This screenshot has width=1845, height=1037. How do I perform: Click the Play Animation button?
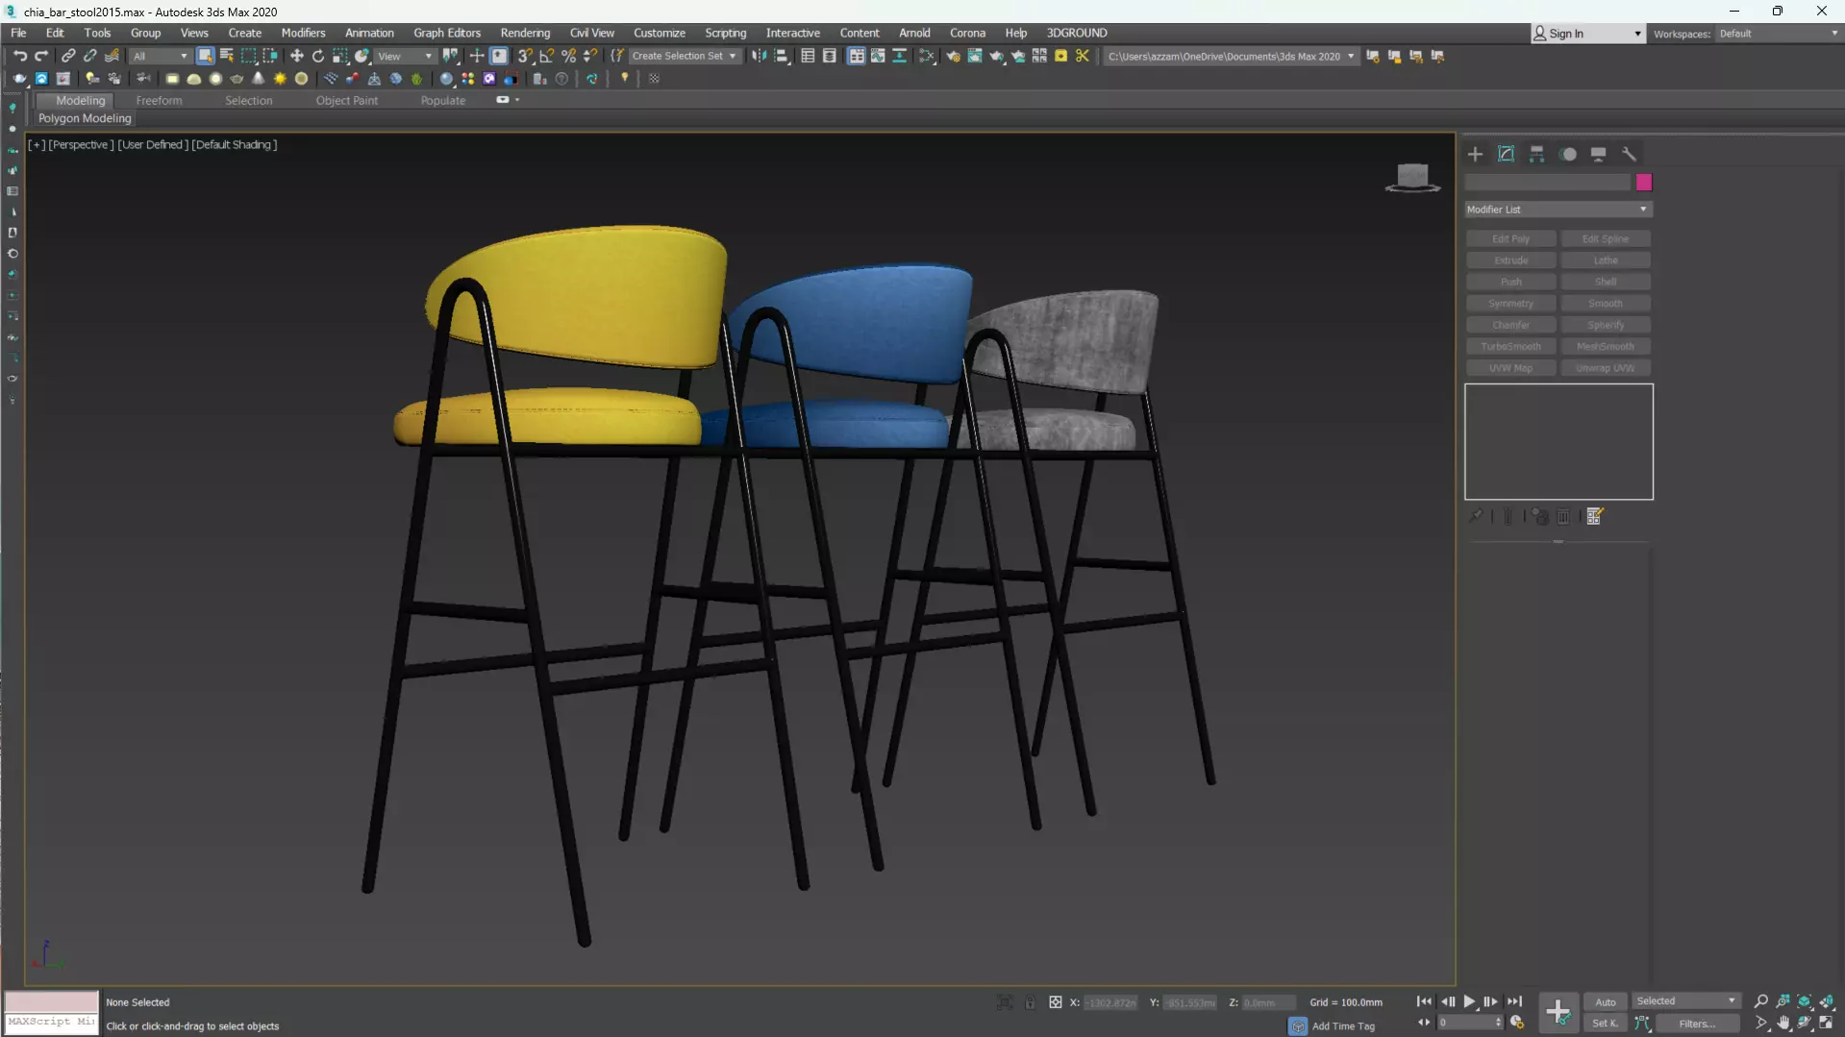pos(1469,1001)
